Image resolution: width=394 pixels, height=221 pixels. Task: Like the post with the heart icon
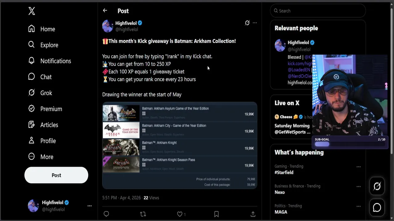click(179, 214)
